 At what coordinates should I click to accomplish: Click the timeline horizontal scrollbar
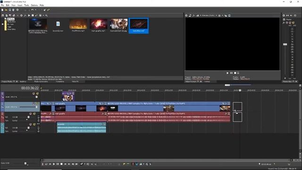167,160
